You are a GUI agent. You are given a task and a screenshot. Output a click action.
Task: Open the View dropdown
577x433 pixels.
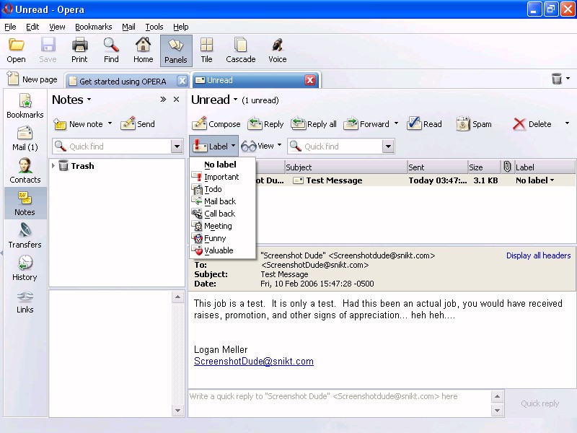(261, 146)
